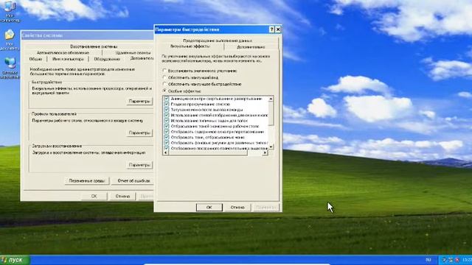Toggle Использование типичных задач для папок checkbox

pos(167,121)
